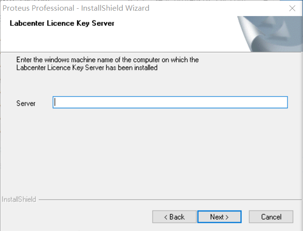Go back using the "< Back" button
The image size is (303, 231).
[x=174, y=216]
